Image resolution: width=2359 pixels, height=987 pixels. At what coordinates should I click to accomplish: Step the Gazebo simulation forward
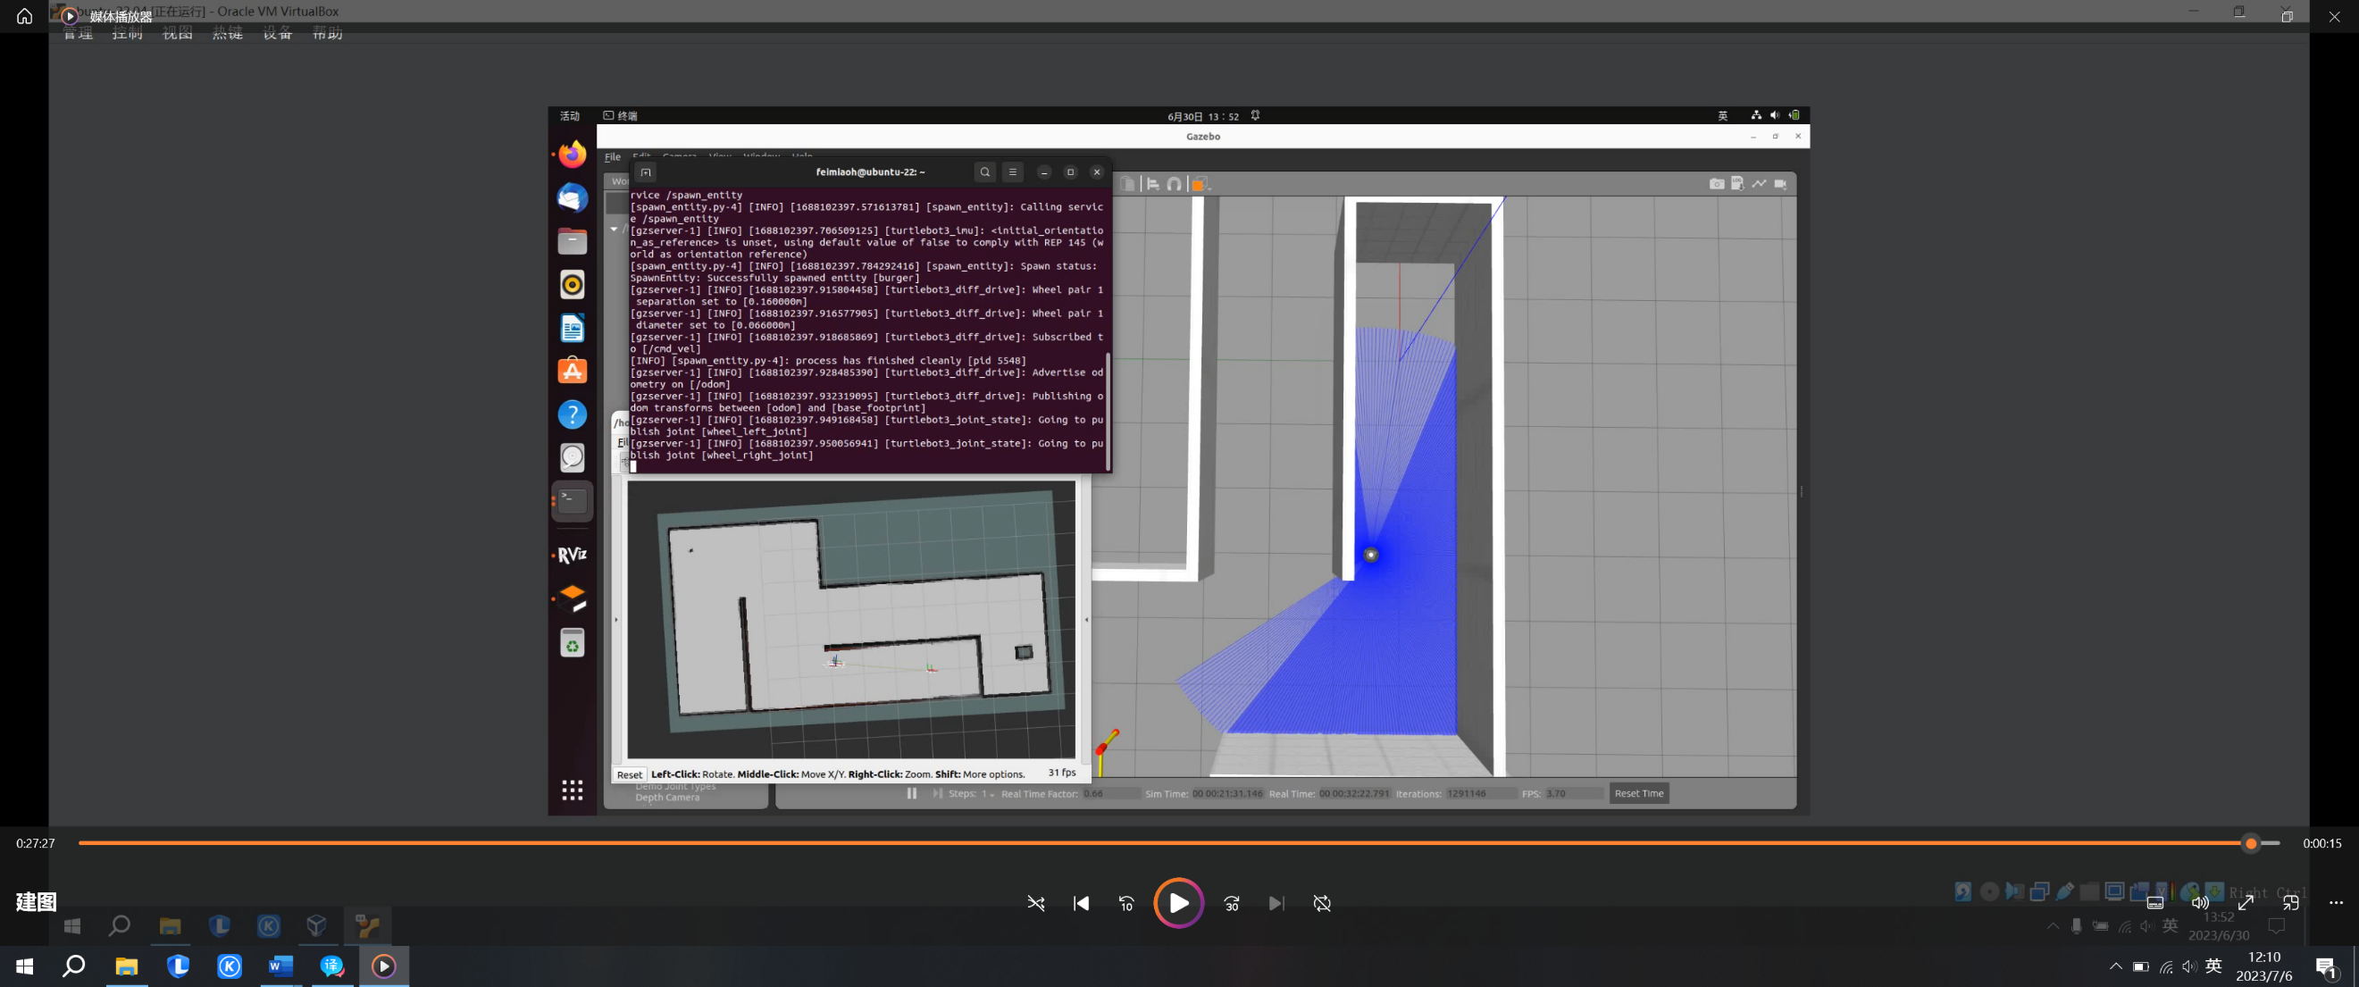[x=937, y=793]
